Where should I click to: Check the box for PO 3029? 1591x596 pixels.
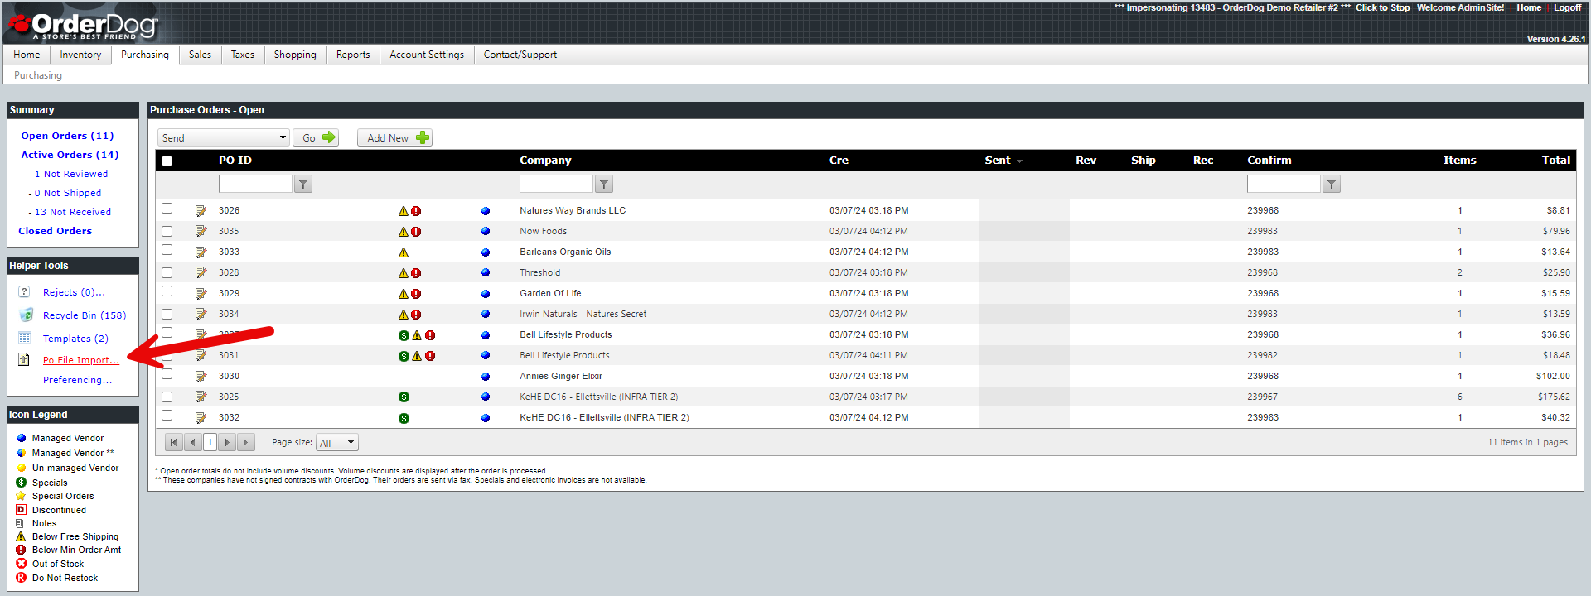click(167, 291)
